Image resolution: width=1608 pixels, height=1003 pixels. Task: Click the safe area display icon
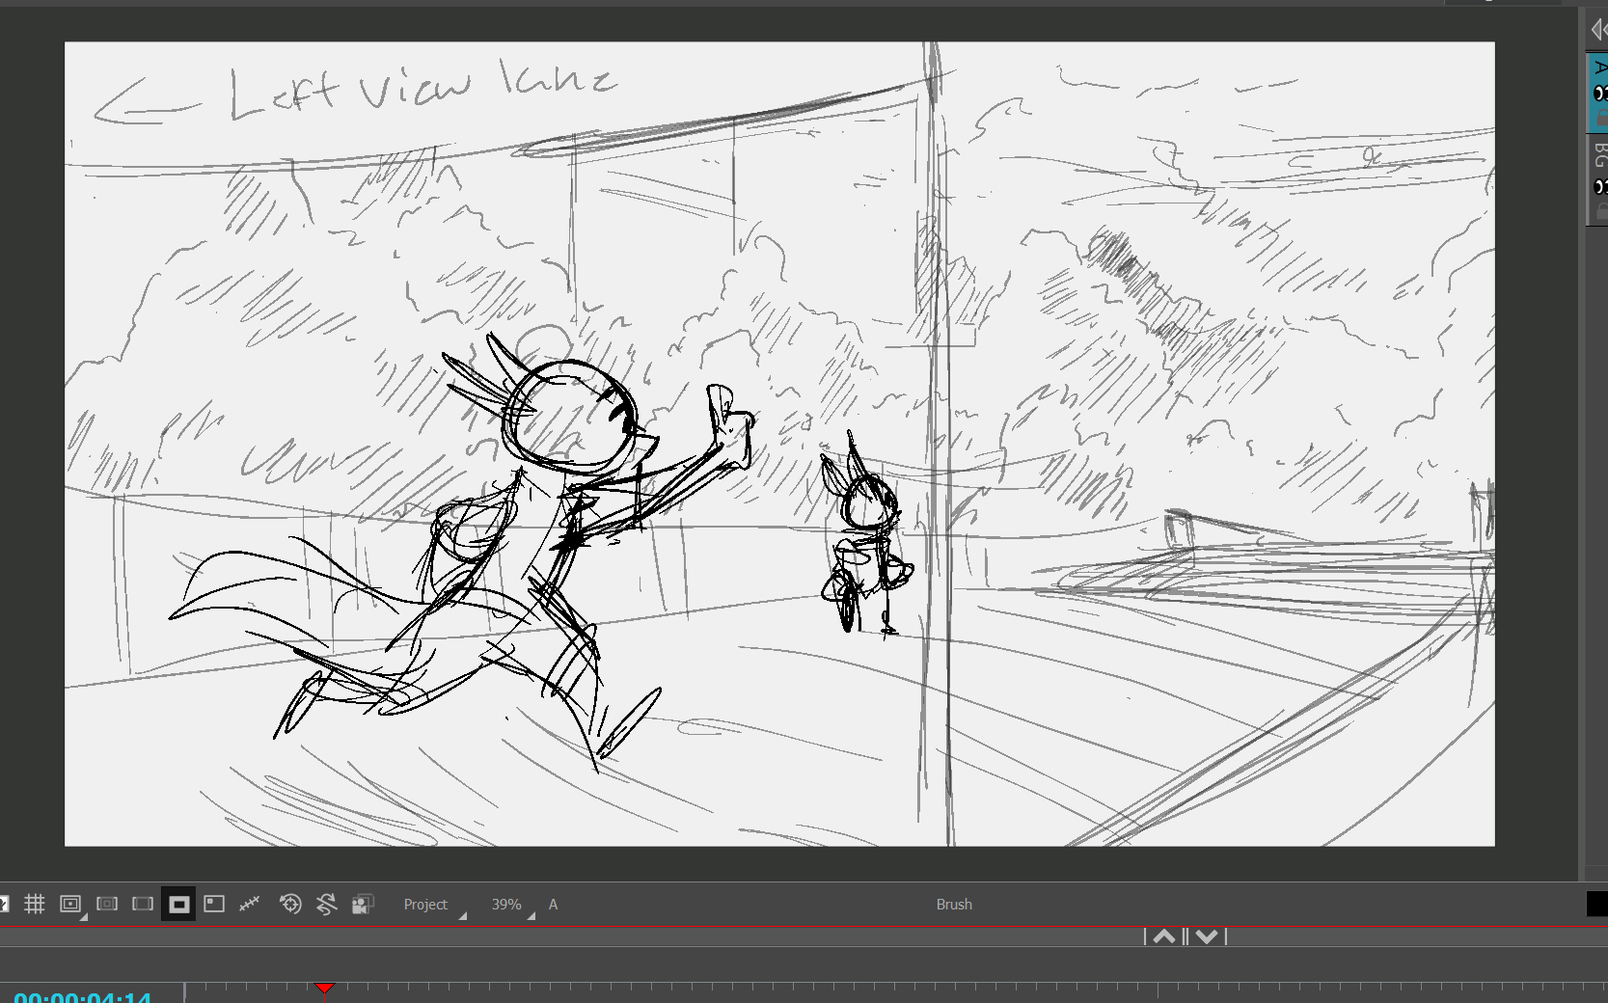click(69, 904)
